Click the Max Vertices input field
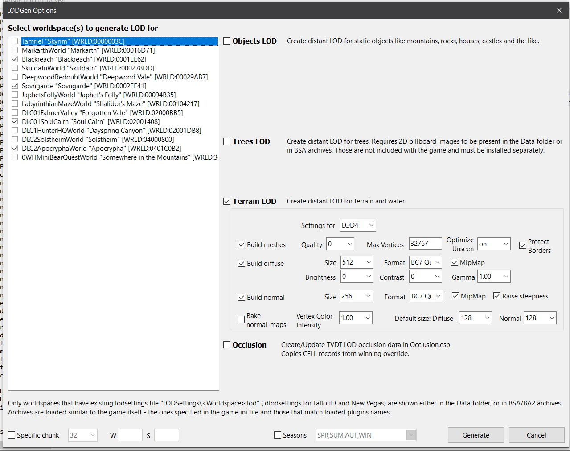The width and height of the screenshot is (570, 451). click(425, 244)
